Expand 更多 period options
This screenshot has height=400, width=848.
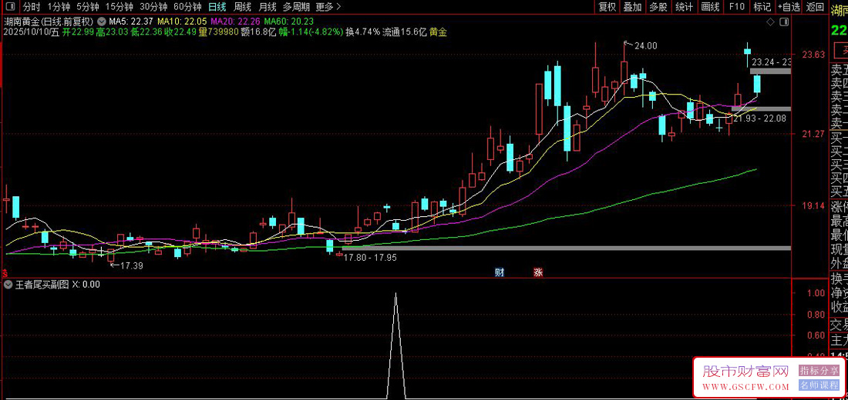(328, 7)
